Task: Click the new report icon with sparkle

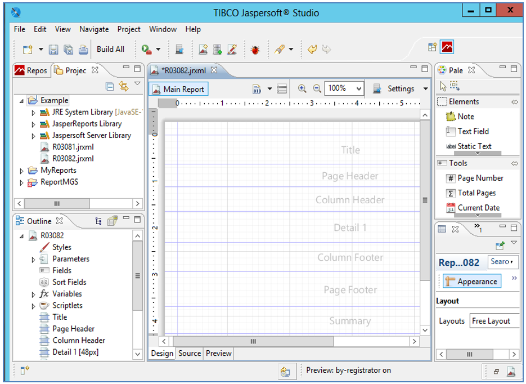Action: [x=203, y=50]
